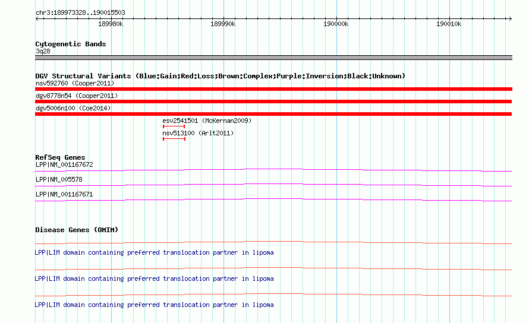Click the right arrow of the ruler

point(510,18)
